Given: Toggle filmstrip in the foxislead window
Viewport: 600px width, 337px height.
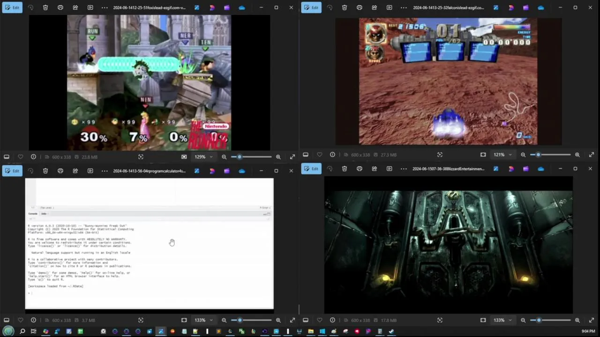Looking at the screenshot, I should 7,157.
